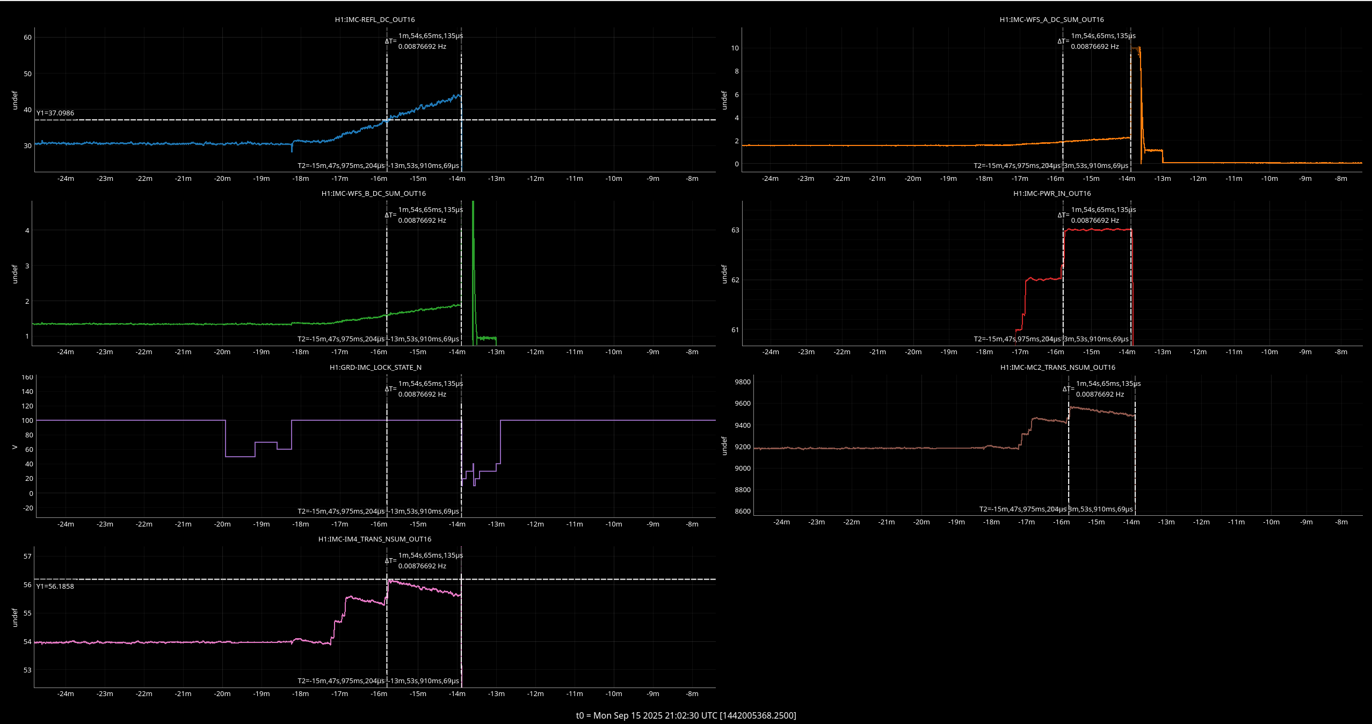
Task: Select the Y1=56.1858 cursor label
Action: point(55,586)
